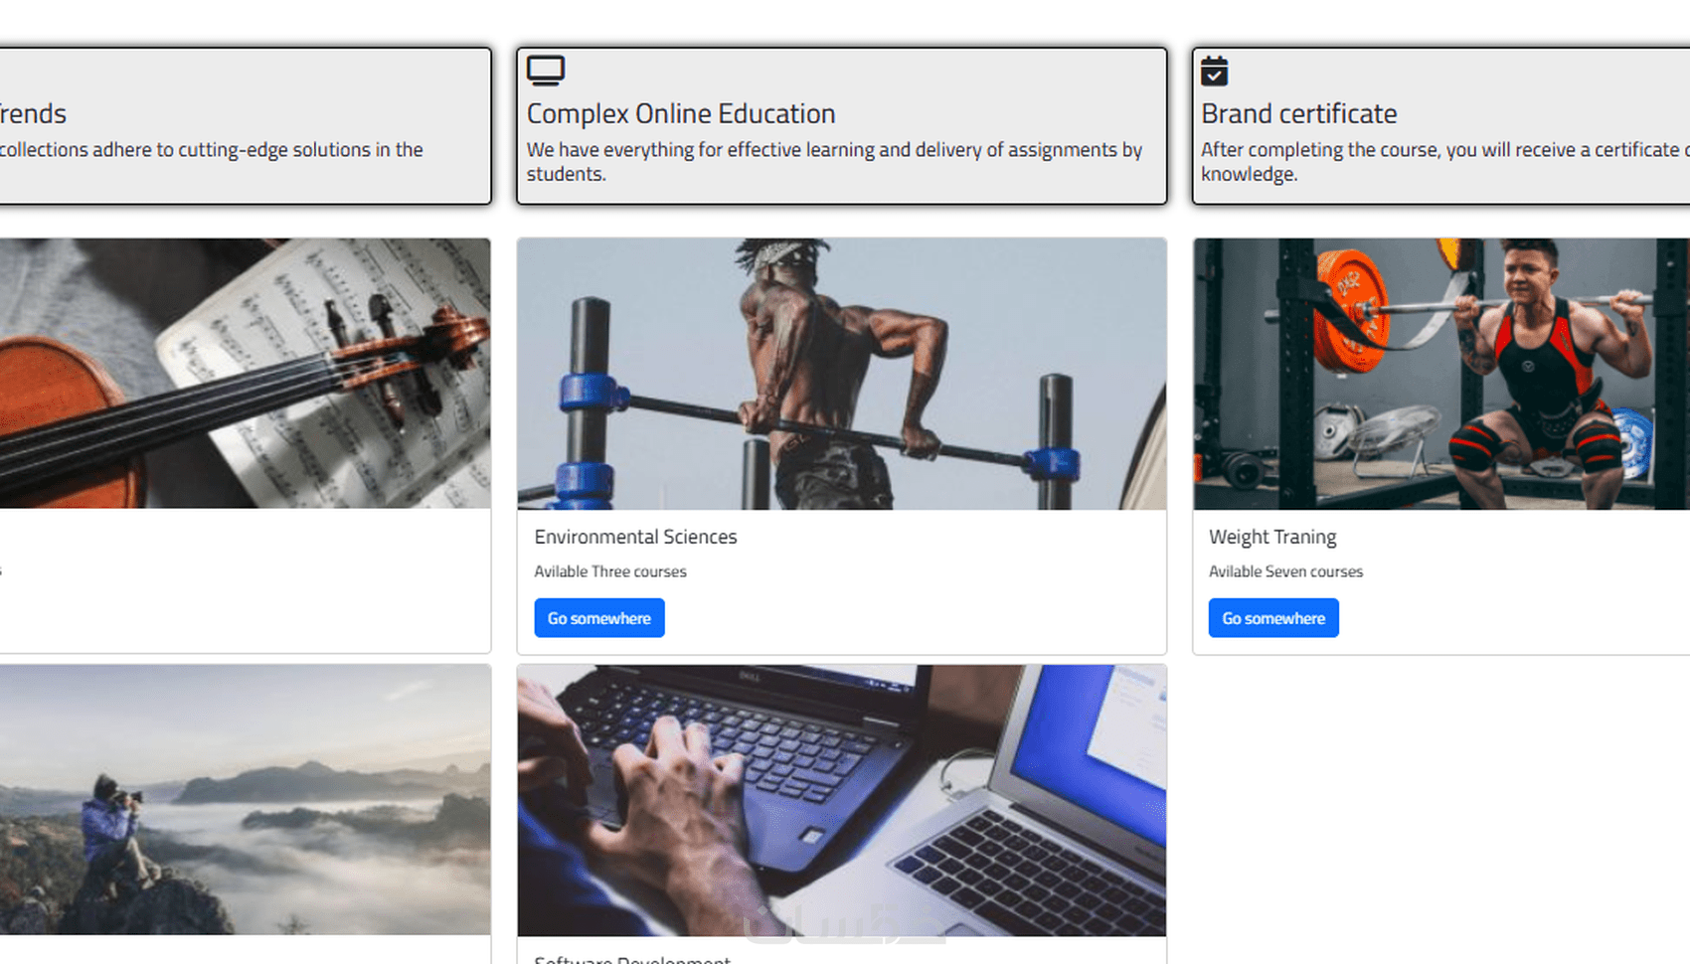Select the Brand certificate heading
1690x964 pixels.
[x=1299, y=114]
